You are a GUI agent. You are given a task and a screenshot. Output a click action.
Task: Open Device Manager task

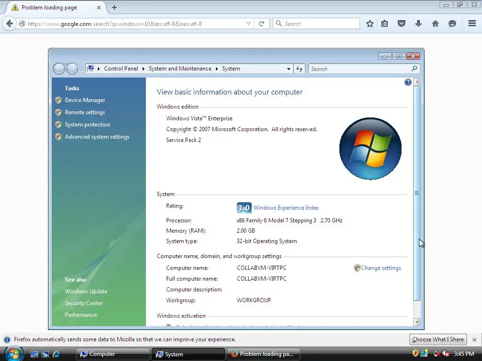[85, 100]
